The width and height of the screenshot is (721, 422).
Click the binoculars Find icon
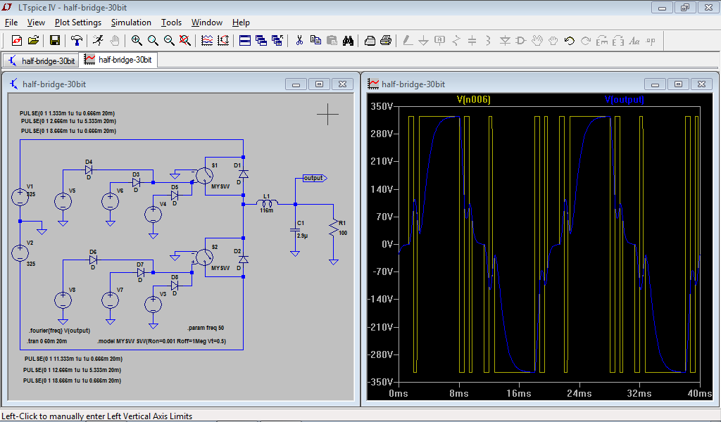coord(348,41)
